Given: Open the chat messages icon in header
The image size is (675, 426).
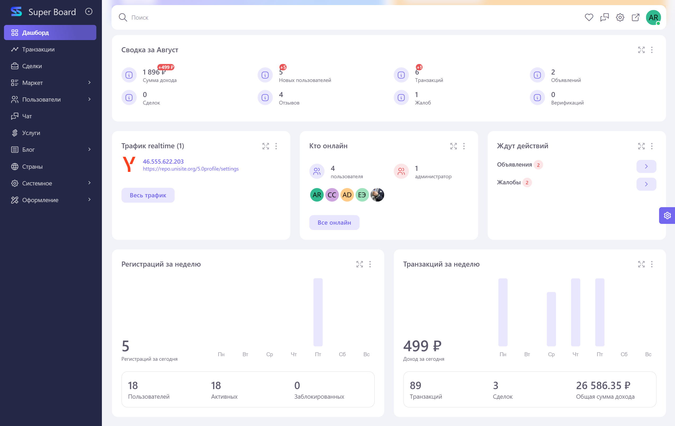Looking at the screenshot, I should (x=604, y=18).
